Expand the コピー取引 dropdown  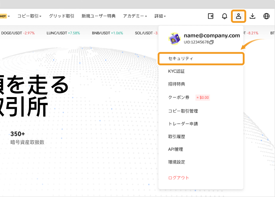(x=29, y=16)
